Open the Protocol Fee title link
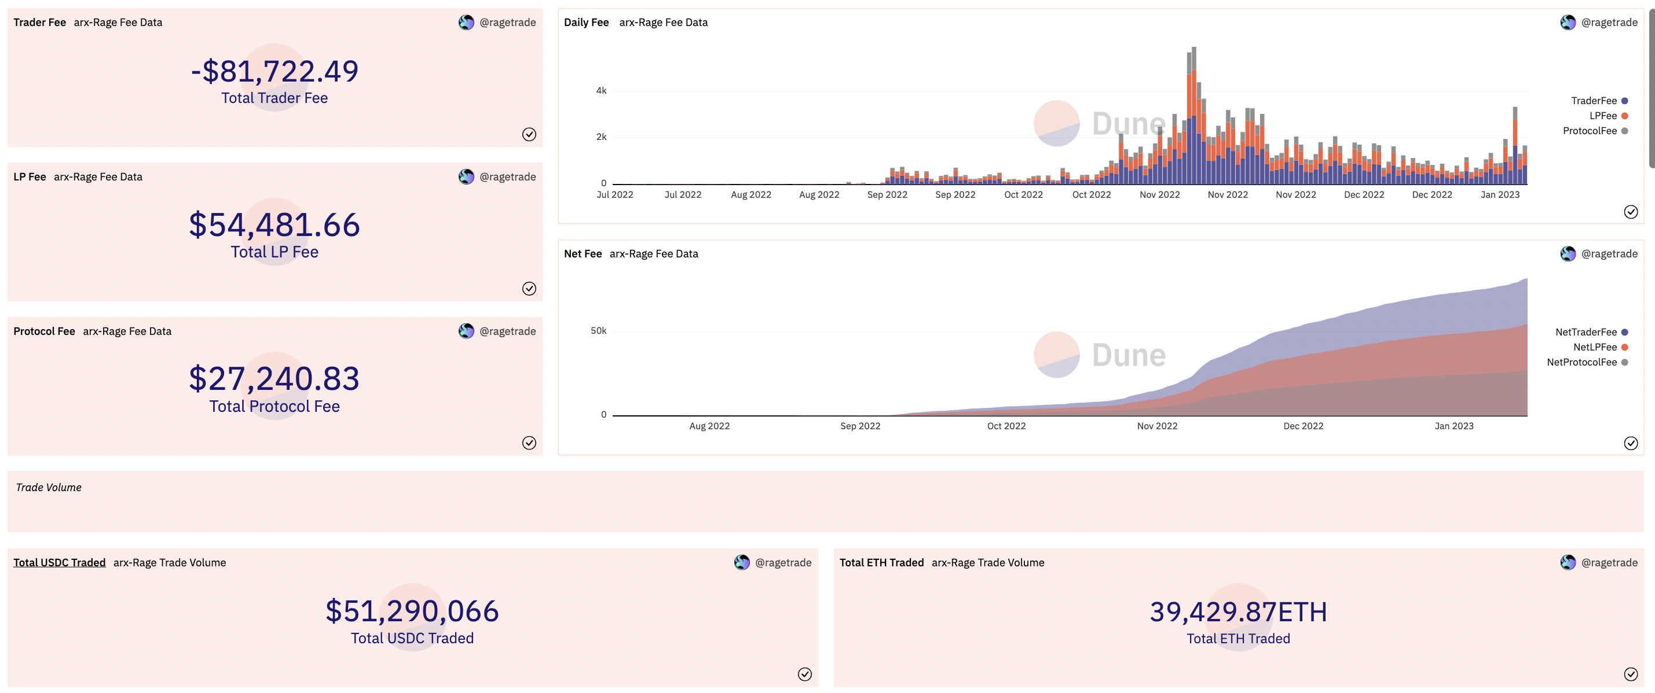The height and width of the screenshot is (693, 1655). click(45, 331)
